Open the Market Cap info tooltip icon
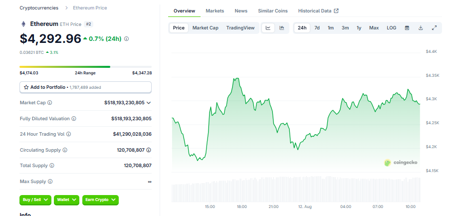Viewport: 454px width, 216px height. [50, 102]
